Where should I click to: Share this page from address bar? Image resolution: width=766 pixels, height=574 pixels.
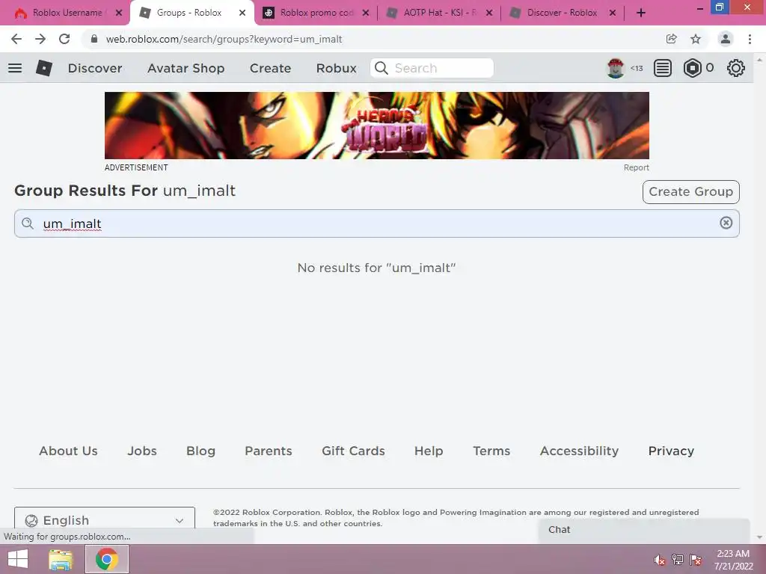(x=672, y=39)
